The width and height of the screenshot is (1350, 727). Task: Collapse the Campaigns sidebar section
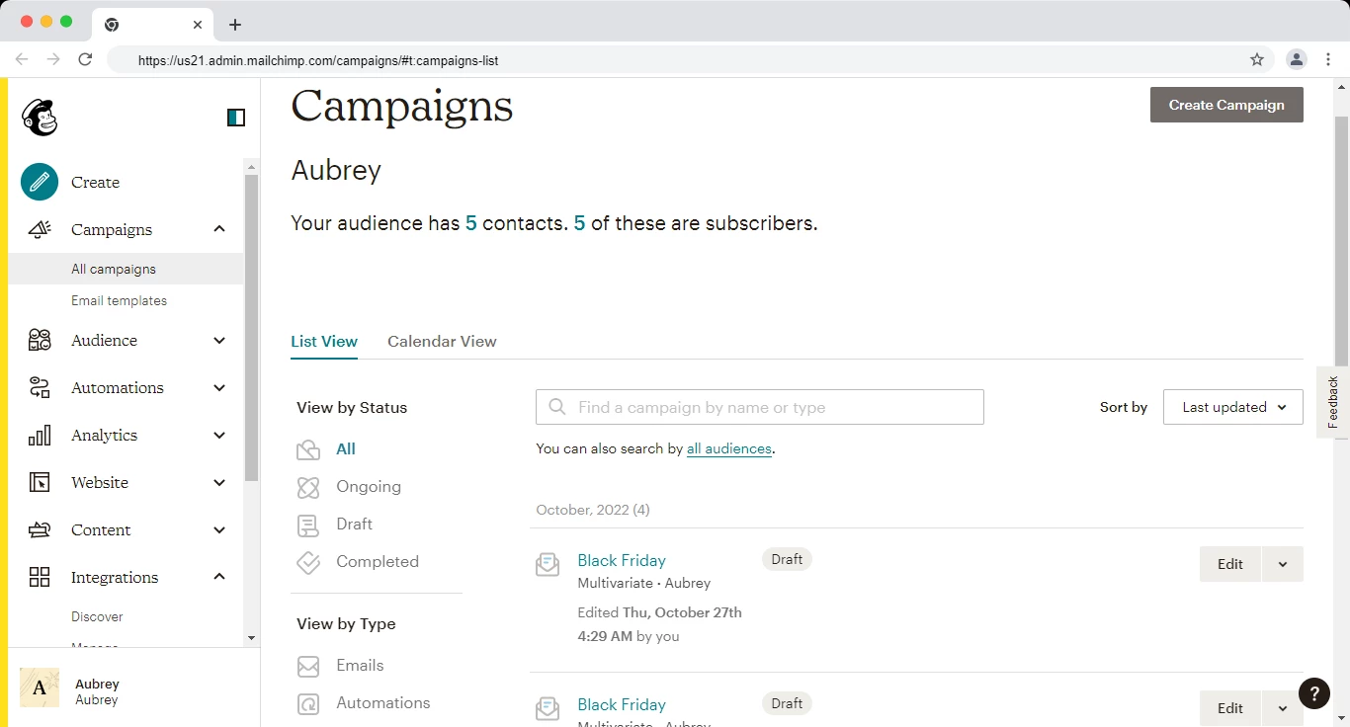coord(219,229)
